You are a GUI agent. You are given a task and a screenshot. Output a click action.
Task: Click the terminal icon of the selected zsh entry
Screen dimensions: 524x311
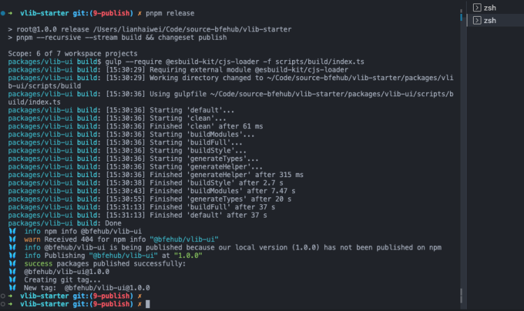click(477, 20)
